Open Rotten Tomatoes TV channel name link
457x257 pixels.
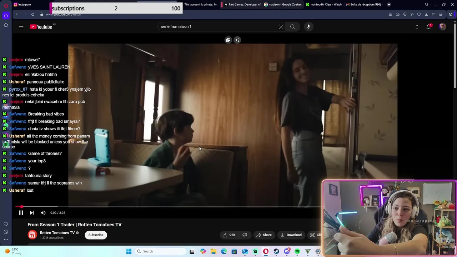(x=57, y=233)
